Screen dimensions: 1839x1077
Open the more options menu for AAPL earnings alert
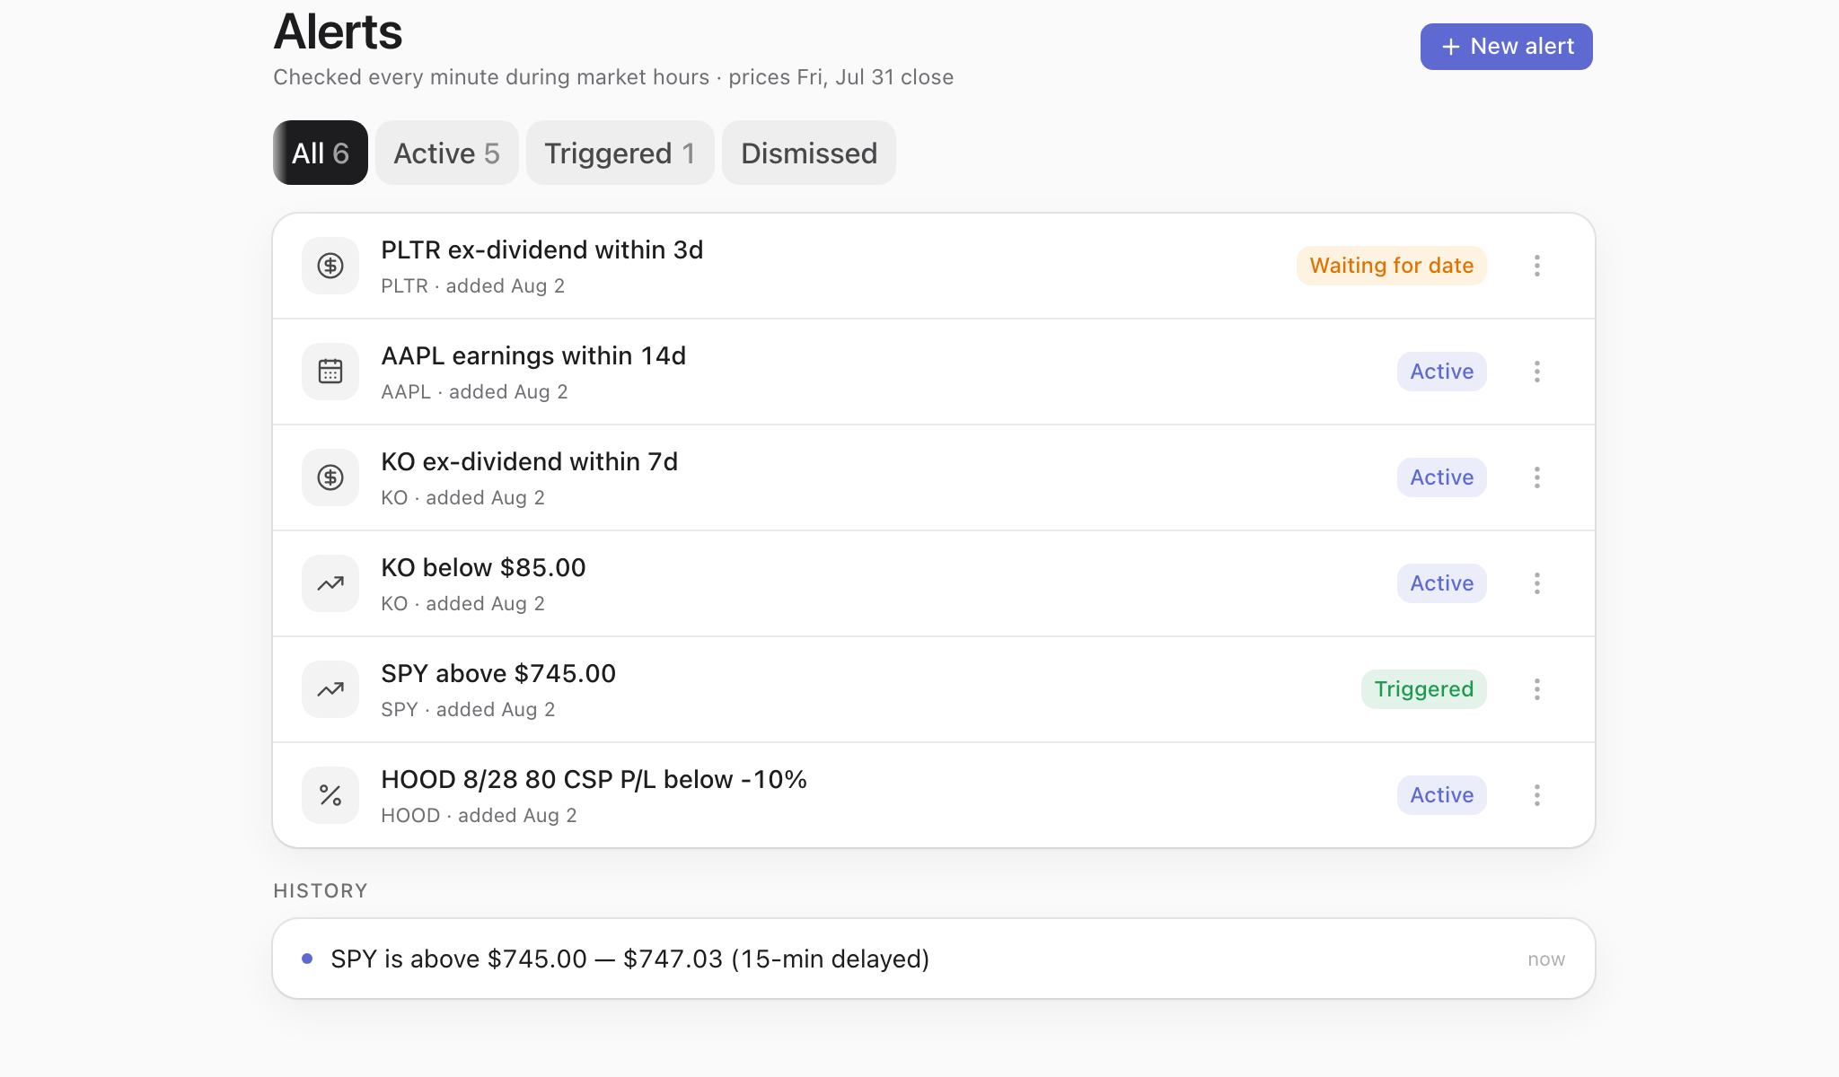tap(1537, 372)
